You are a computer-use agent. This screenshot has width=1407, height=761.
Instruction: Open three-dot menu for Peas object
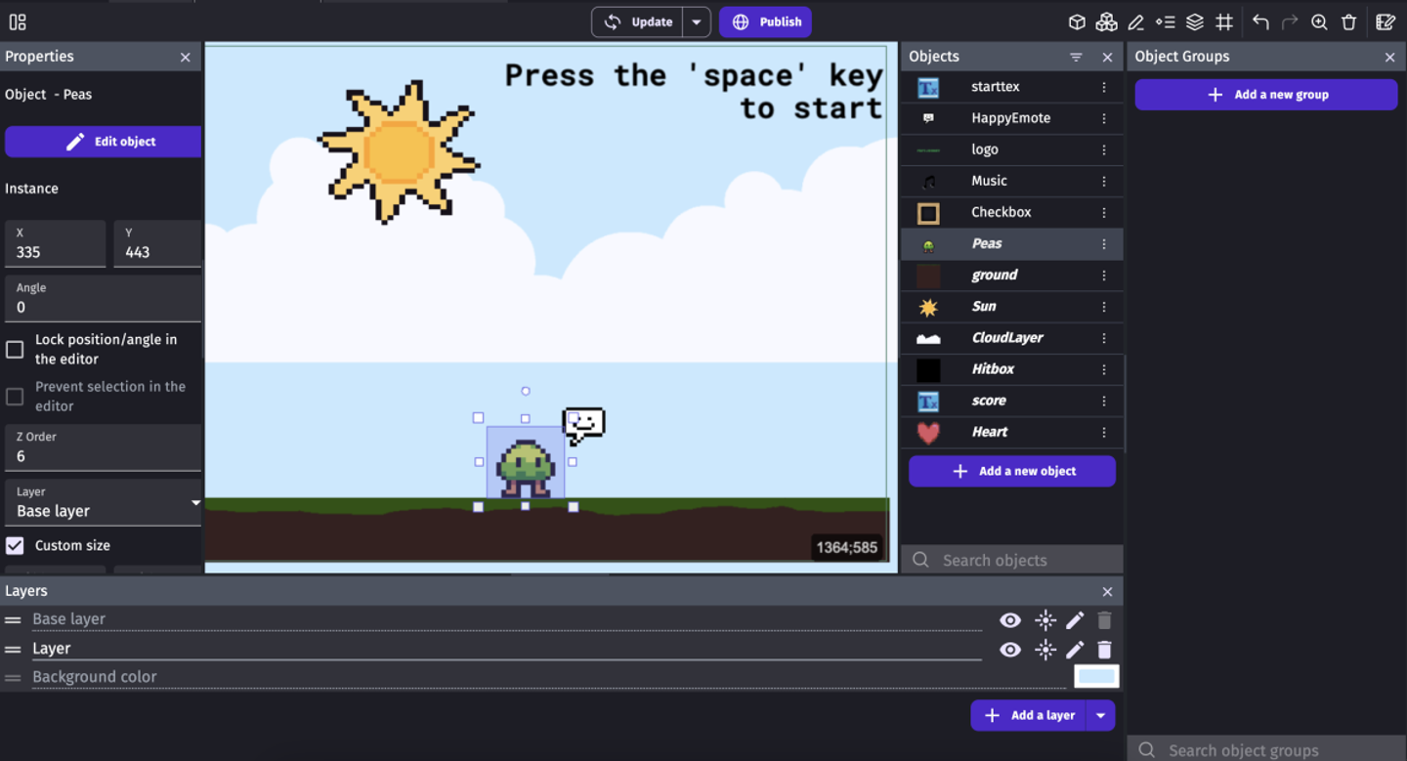(1104, 244)
